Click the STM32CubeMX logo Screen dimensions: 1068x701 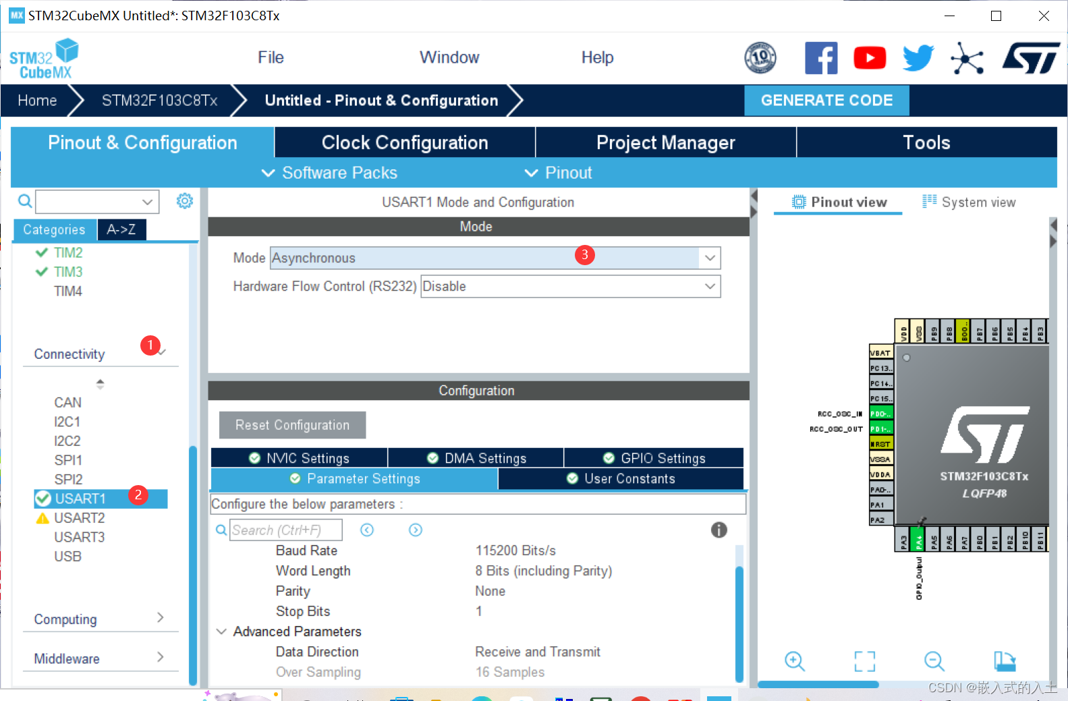click(x=44, y=59)
